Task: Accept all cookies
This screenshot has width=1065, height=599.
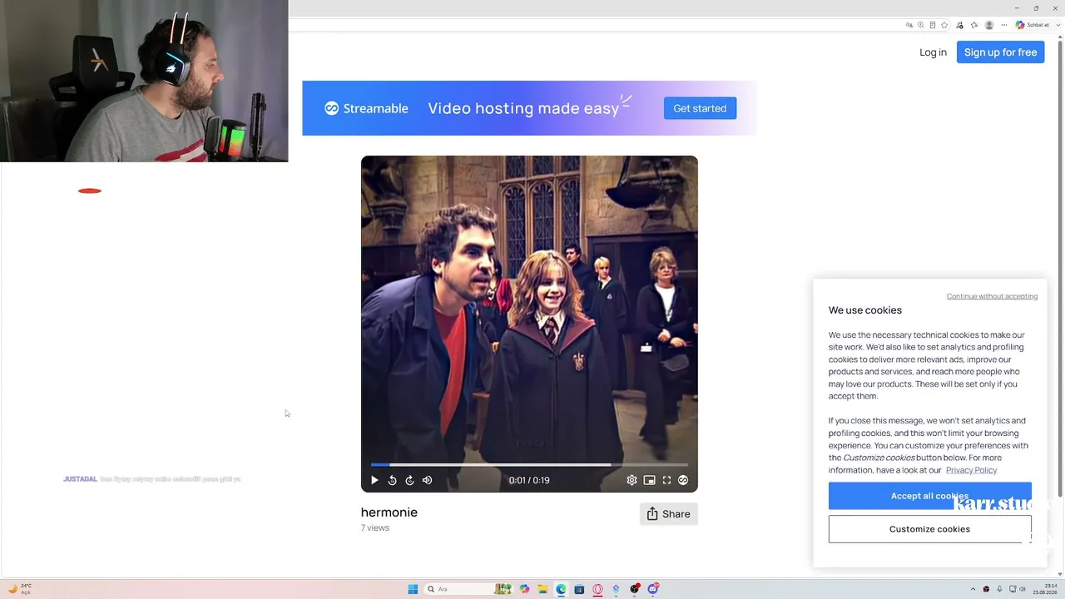Action: [x=929, y=496]
